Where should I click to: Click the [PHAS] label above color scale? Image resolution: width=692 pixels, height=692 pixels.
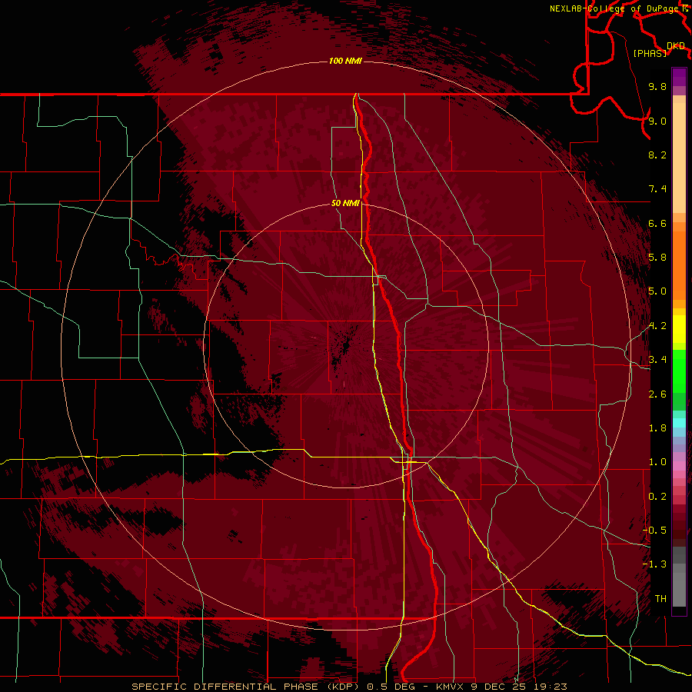pos(650,53)
